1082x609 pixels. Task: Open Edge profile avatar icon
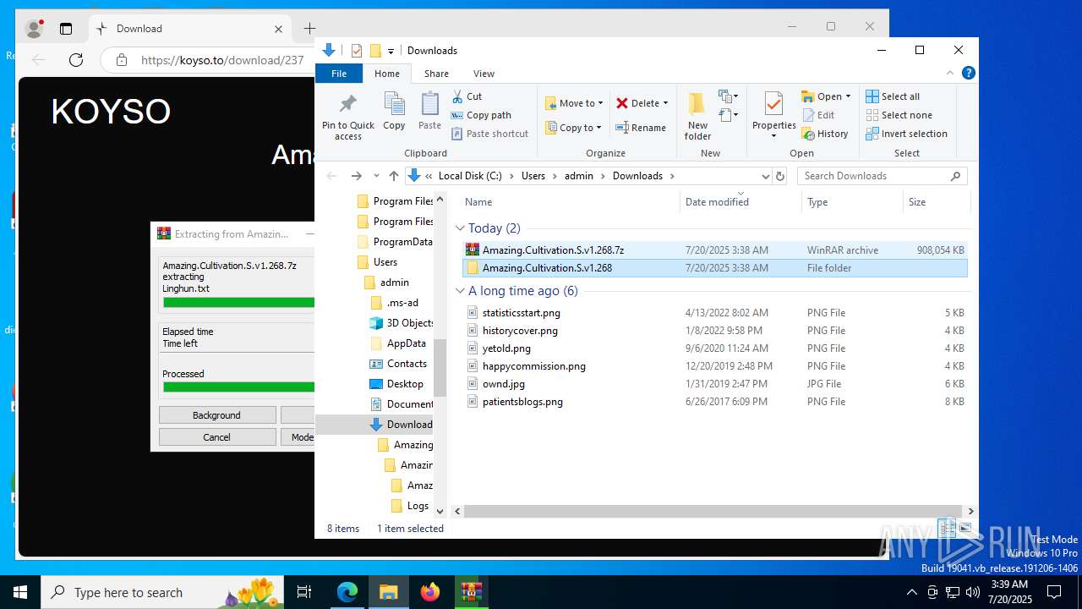coord(35,29)
